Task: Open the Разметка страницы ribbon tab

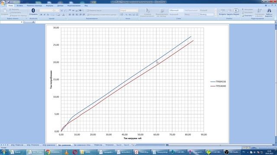Action: (x=34, y=6)
